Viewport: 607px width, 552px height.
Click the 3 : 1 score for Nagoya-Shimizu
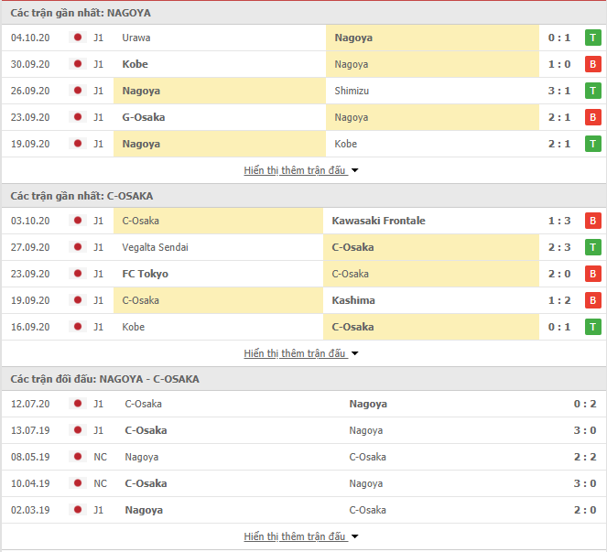pyautogui.click(x=559, y=91)
